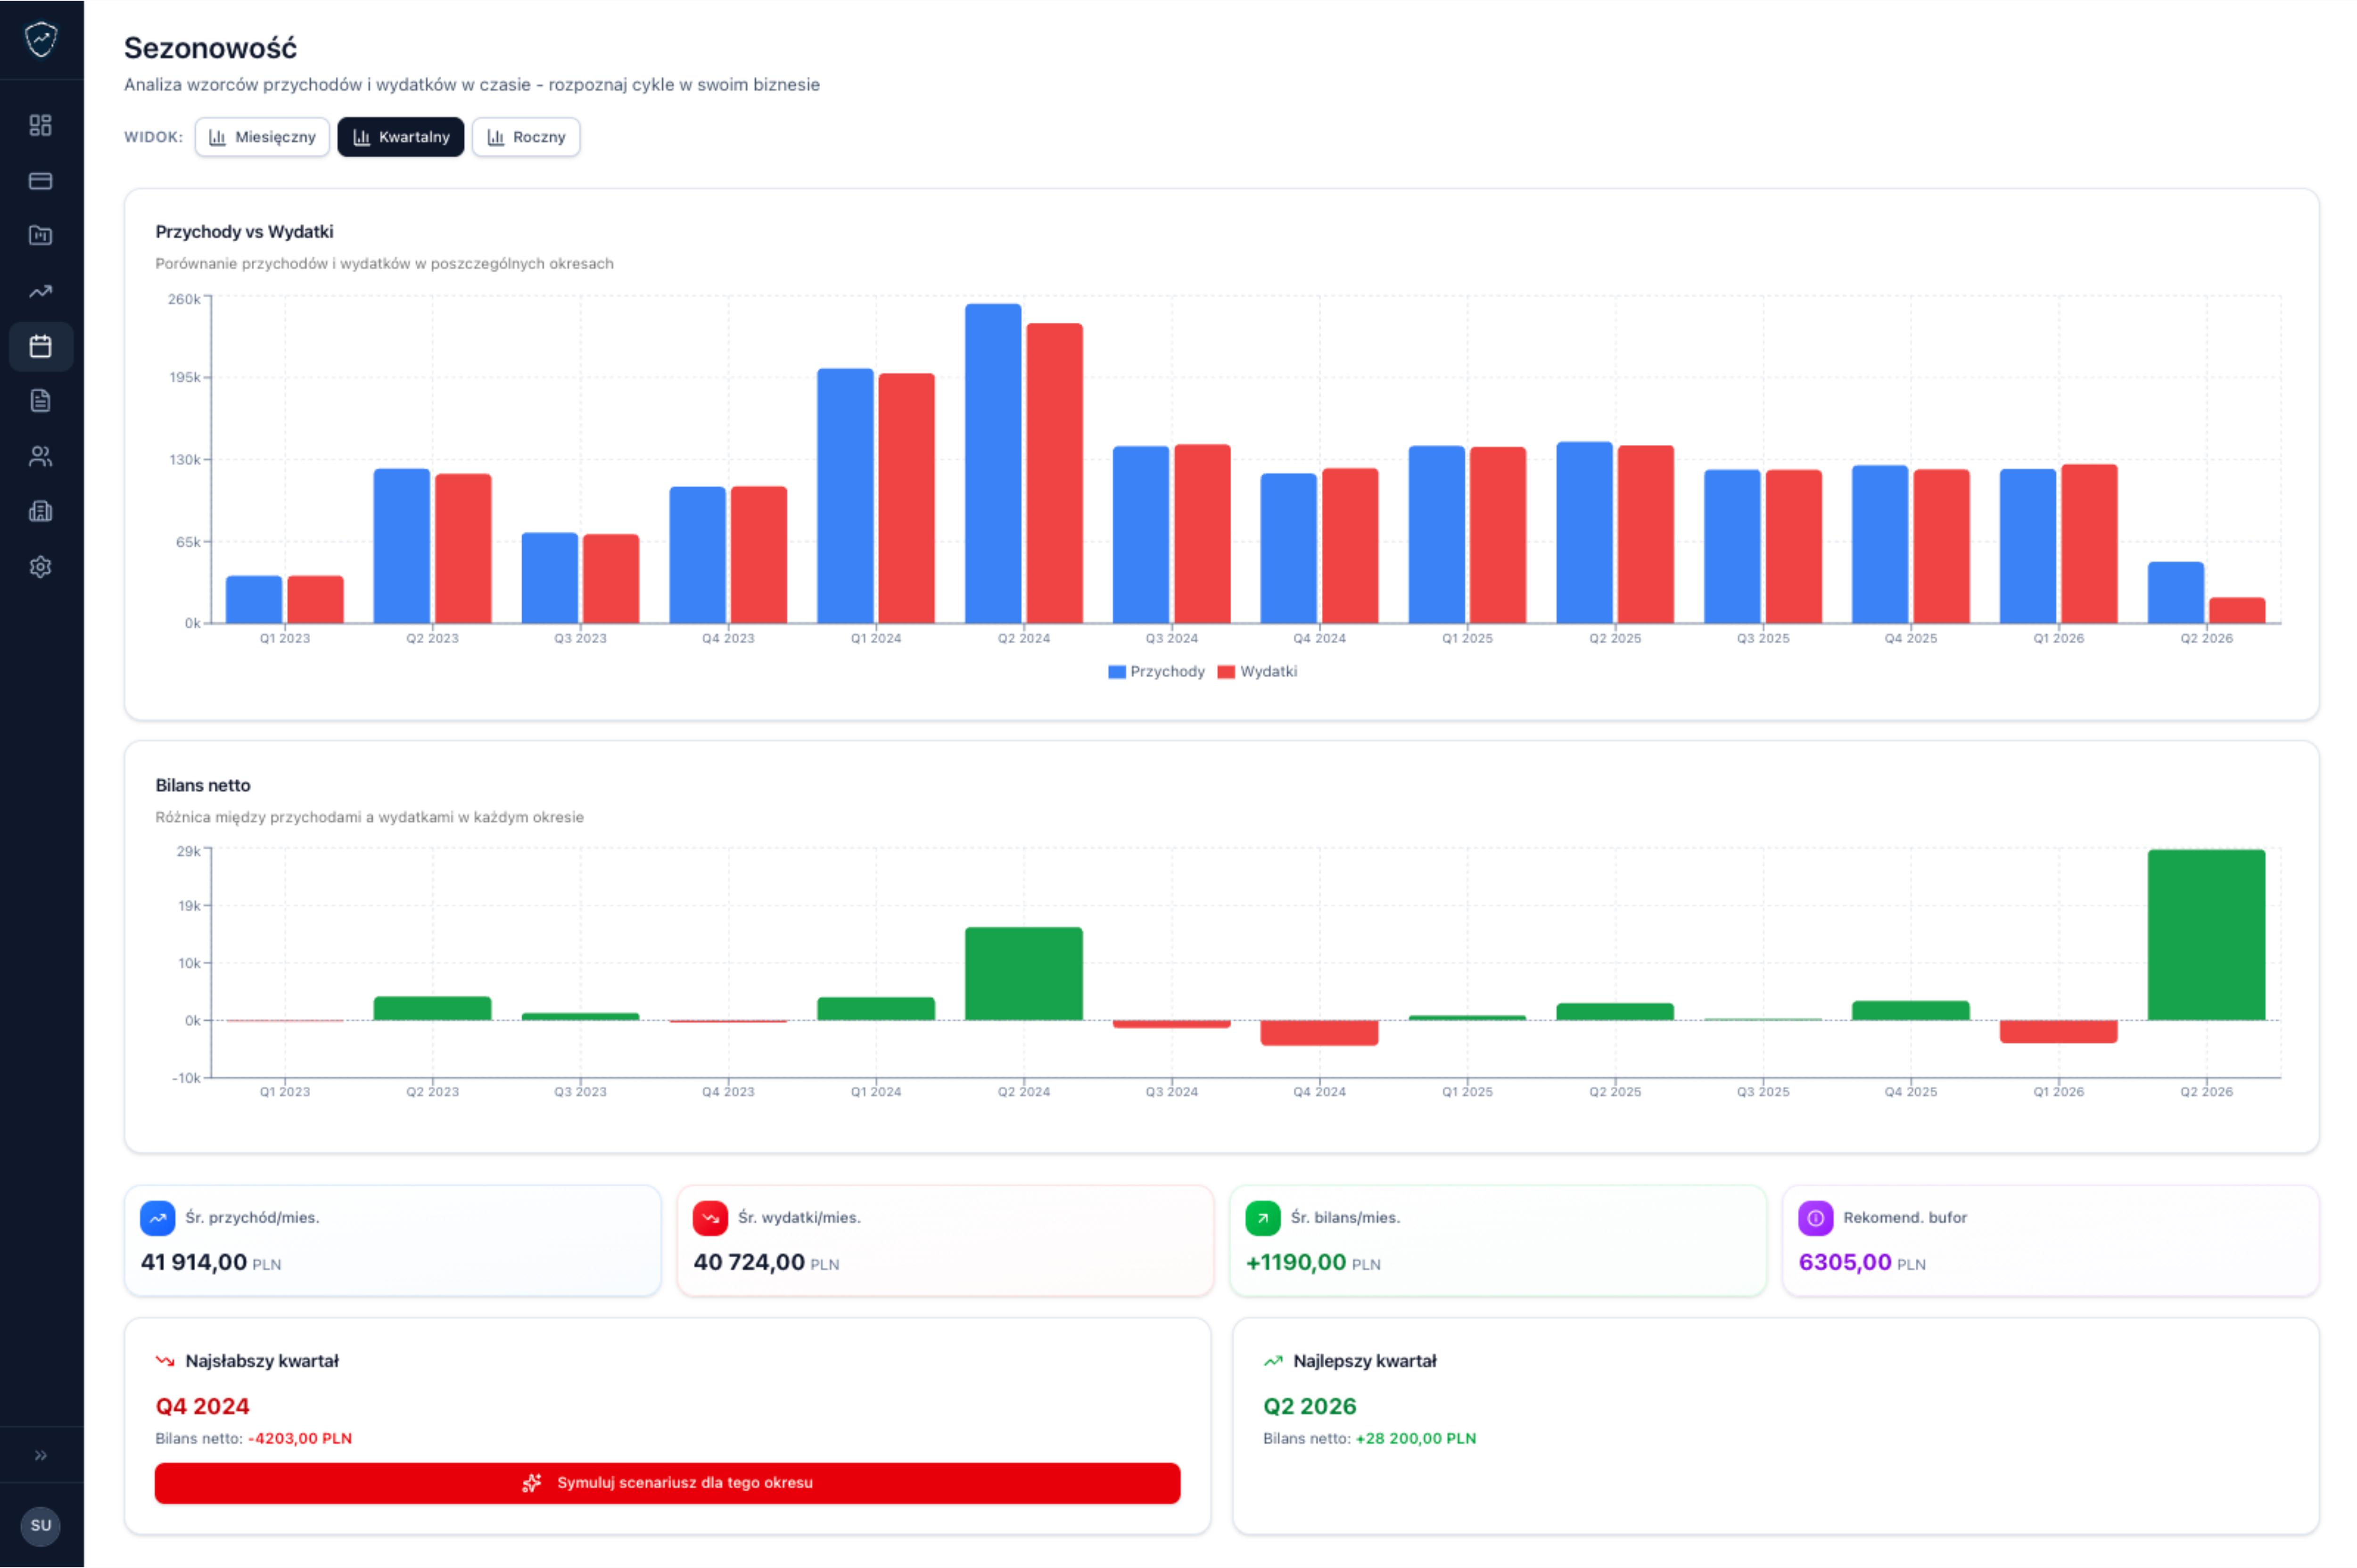Click the shield logo at top

pos(41,40)
